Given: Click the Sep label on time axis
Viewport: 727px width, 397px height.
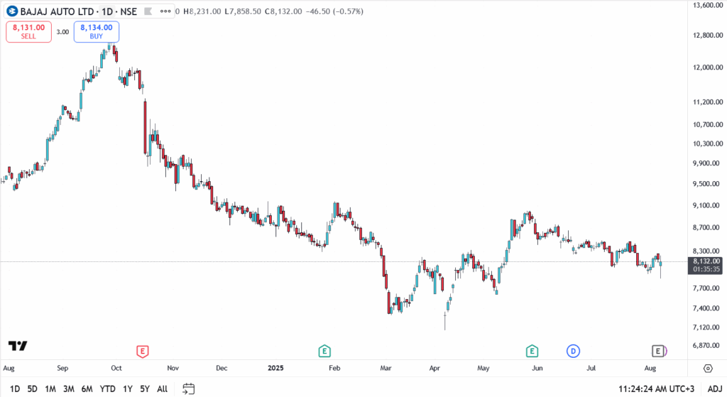Looking at the screenshot, I should pyautogui.click(x=62, y=369).
